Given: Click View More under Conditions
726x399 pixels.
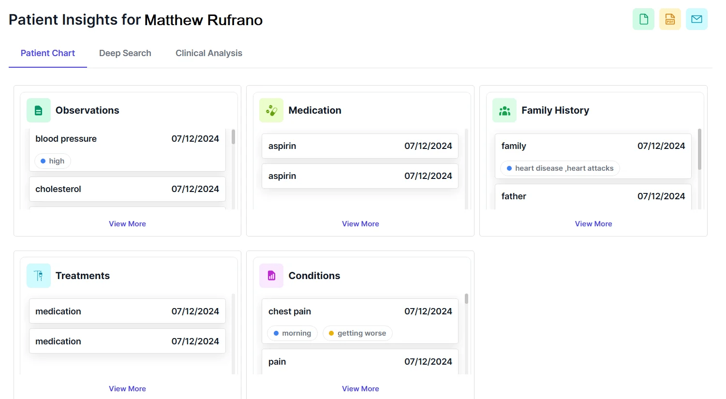Looking at the screenshot, I should tap(360, 389).
